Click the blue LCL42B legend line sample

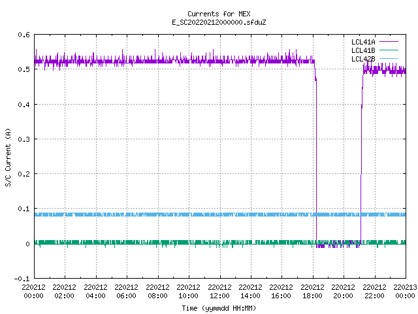pyautogui.click(x=389, y=59)
